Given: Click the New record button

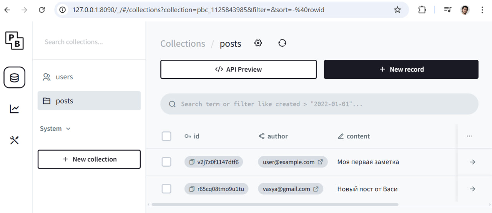Looking at the screenshot, I should pyautogui.click(x=401, y=69).
